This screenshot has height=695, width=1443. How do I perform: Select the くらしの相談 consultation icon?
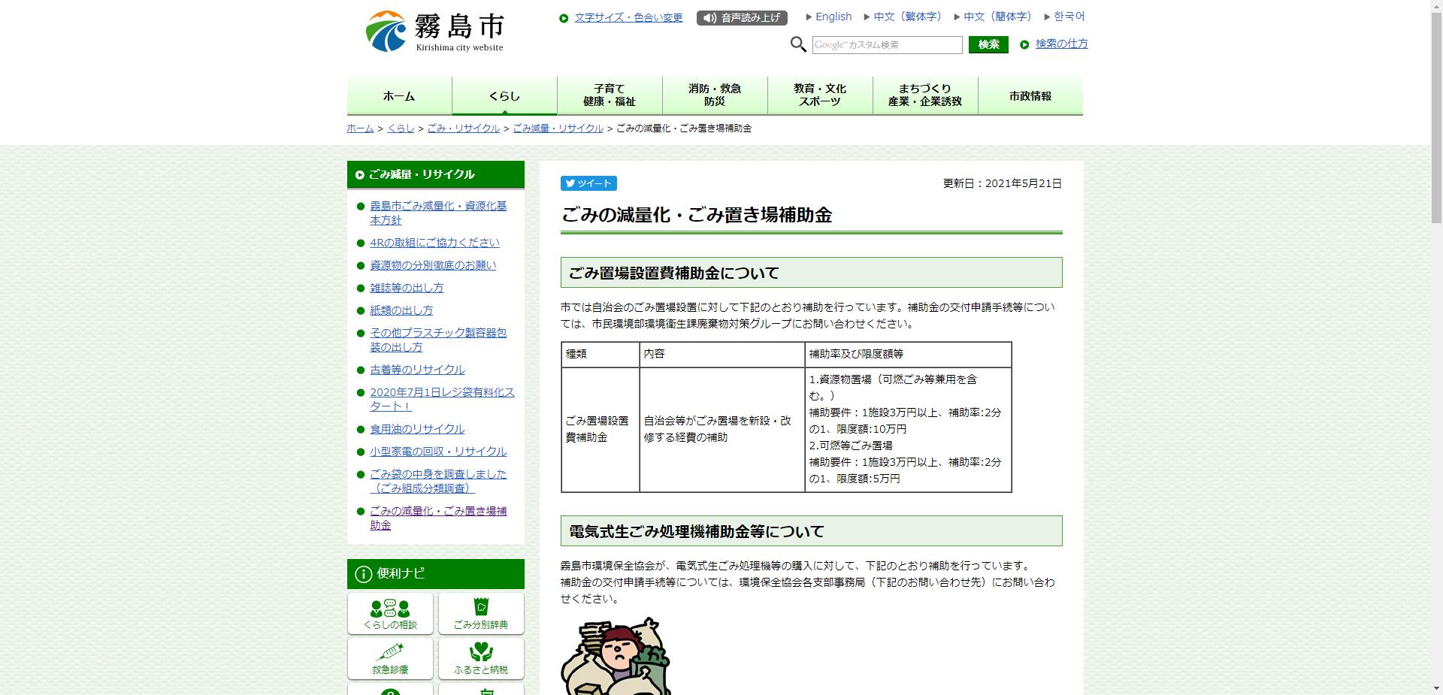389,607
